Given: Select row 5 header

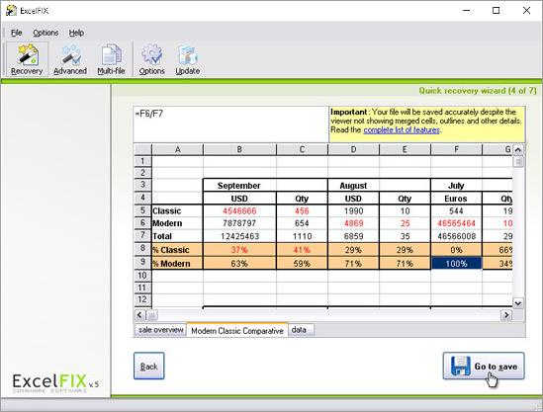Looking at the screenshot, I should coord(142,210).
